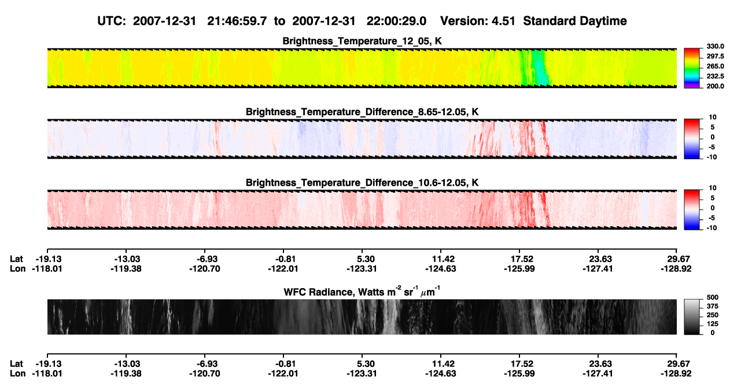Click longitude -118.01 on the bottom axis
Viewport: 752px width, 386px height.
click(47, 373)
